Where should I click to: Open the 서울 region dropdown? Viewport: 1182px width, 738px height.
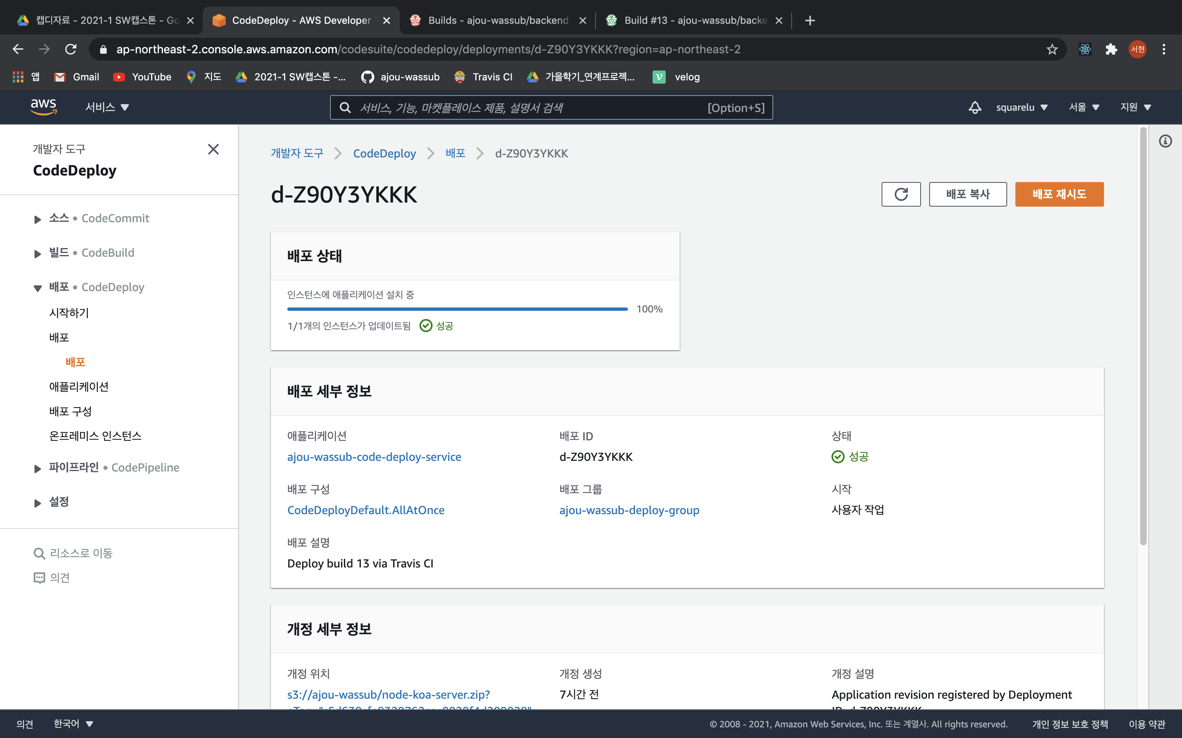pyautogui.click(x=1084, y=107)
